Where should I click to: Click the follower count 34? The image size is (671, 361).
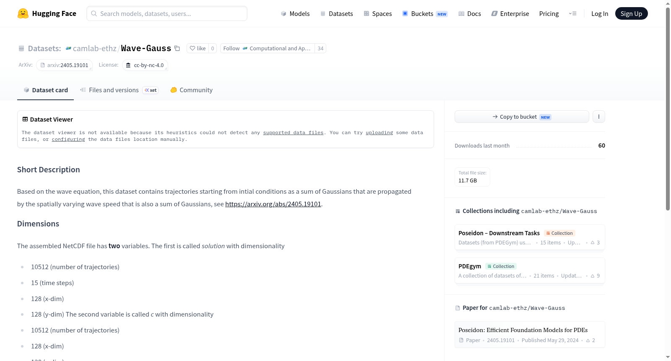pyautogui.click(x=320, y=48)
